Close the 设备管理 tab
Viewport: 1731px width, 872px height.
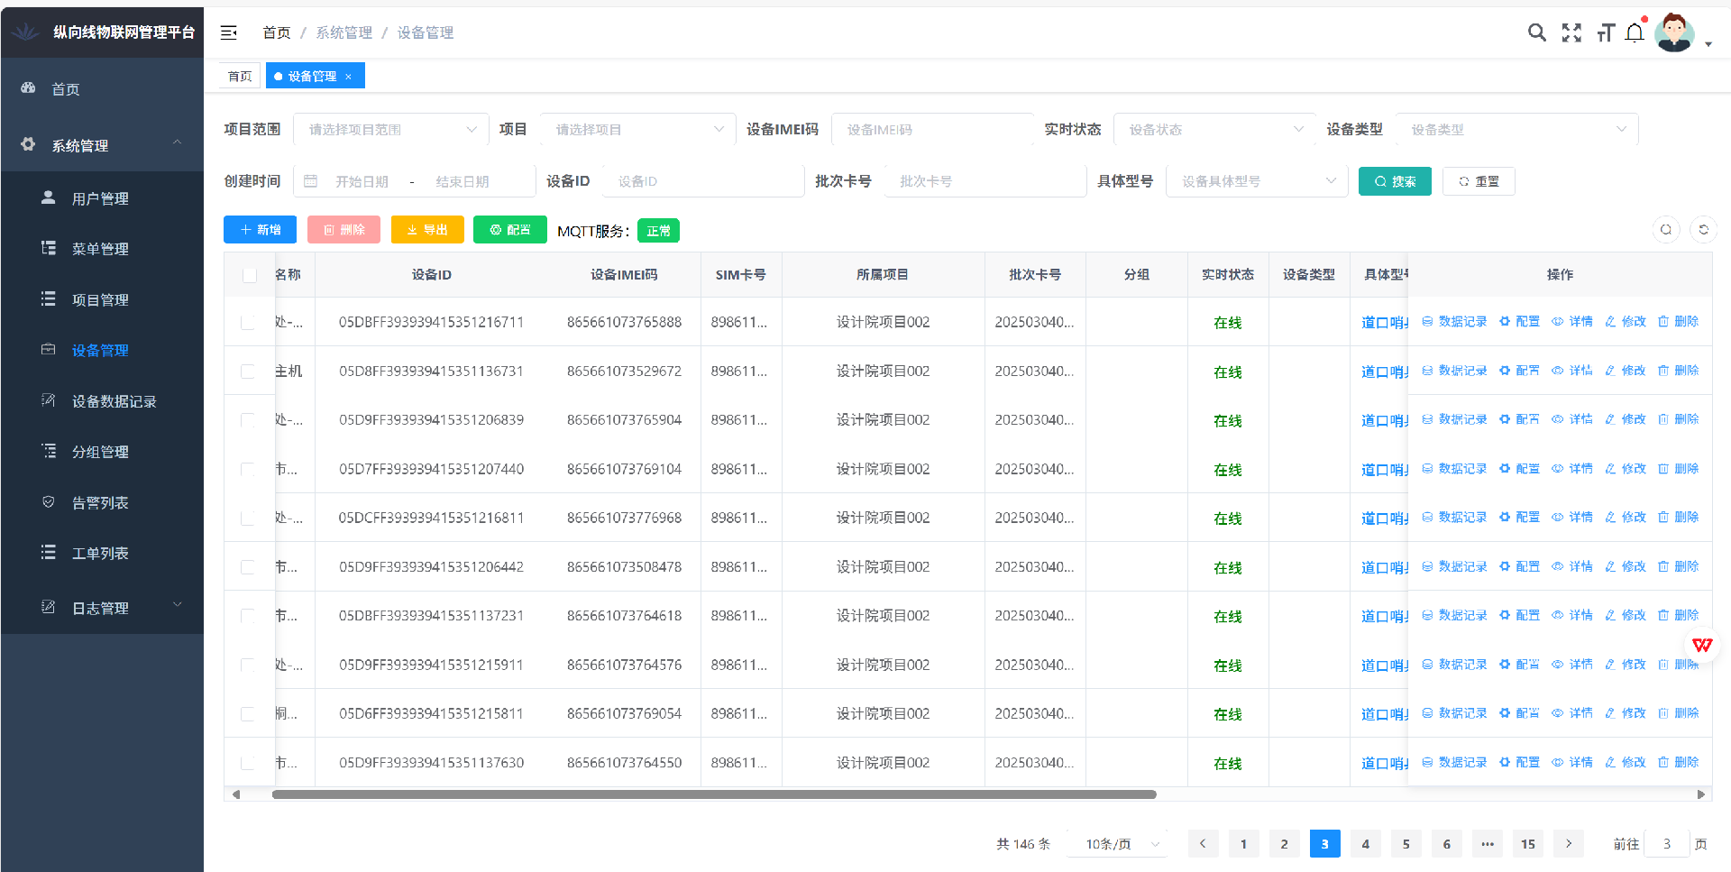pos(349,77)
